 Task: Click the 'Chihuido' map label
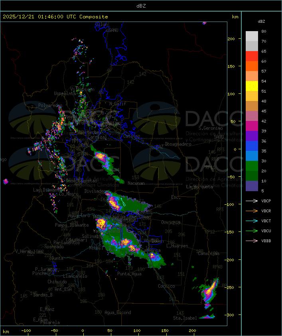[x=57, y=282]
